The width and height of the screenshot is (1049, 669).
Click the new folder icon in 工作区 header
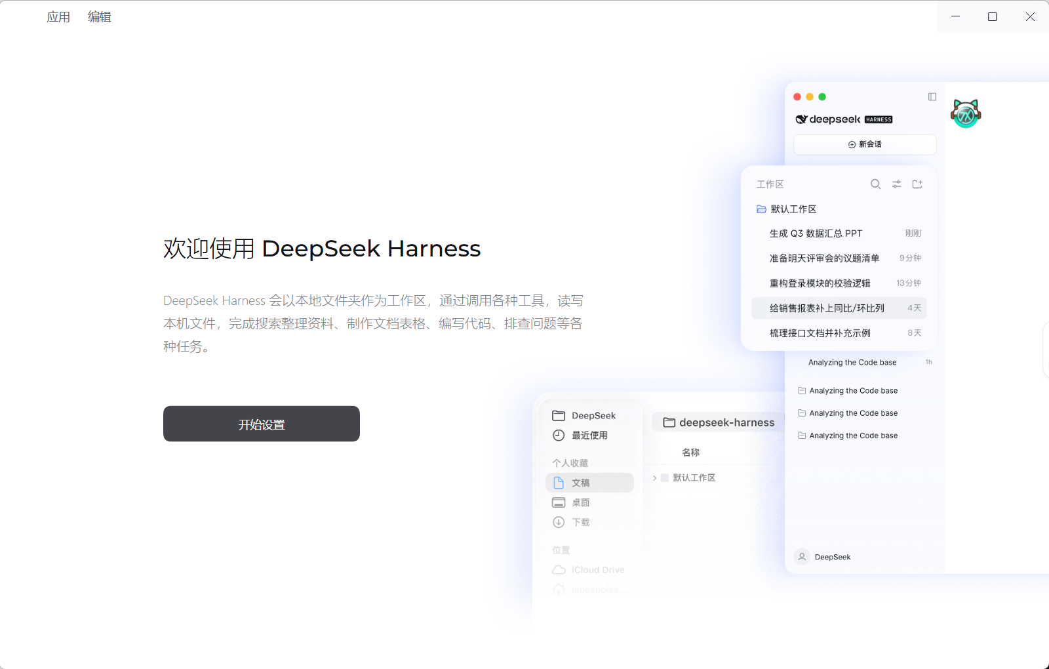click(x=917, y=184)
